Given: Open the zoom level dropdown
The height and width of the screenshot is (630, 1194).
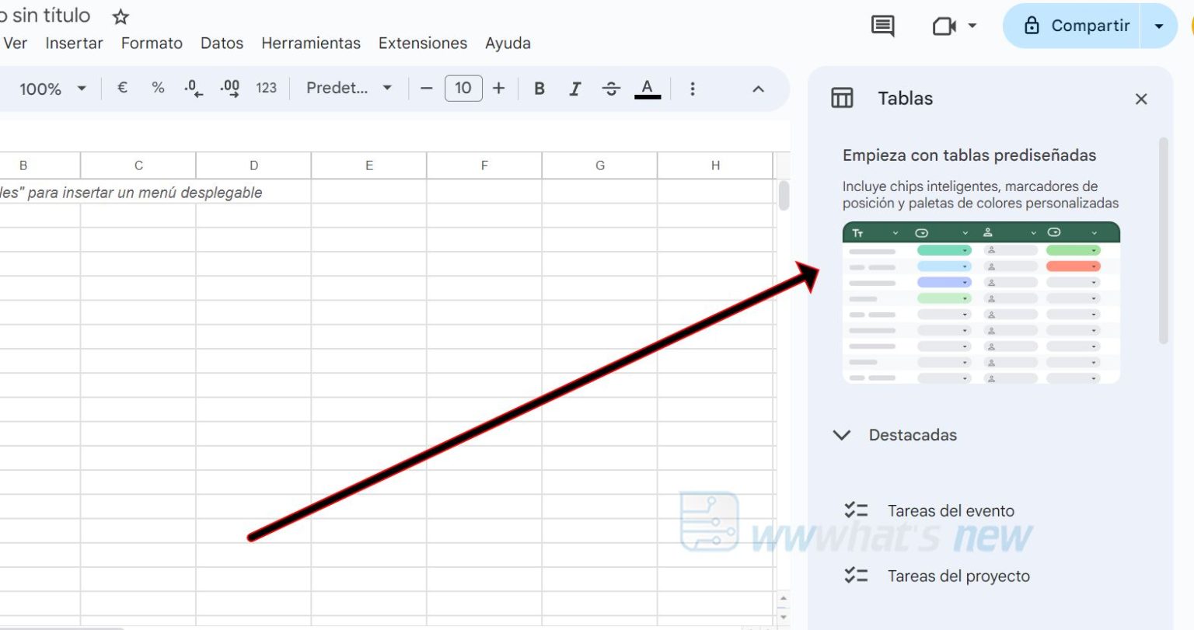Looking at the screenshot, I should tap(51, 88).
